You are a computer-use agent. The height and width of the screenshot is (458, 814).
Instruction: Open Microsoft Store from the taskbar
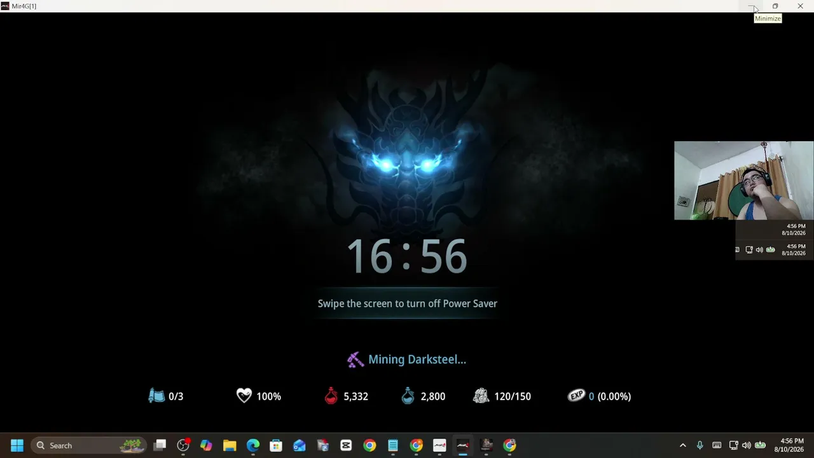276,445
